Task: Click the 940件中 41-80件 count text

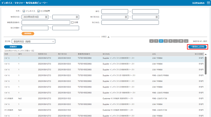Action: click(200, 41)
